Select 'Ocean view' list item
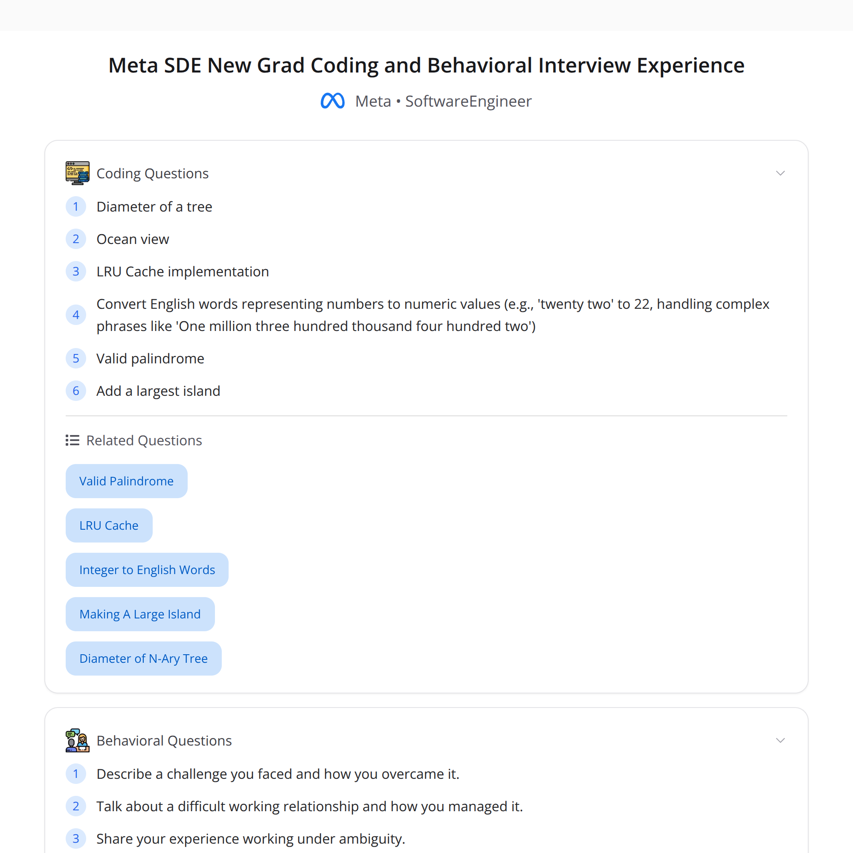This screenshot has height=853, width=853. click(x=133, y=239)
